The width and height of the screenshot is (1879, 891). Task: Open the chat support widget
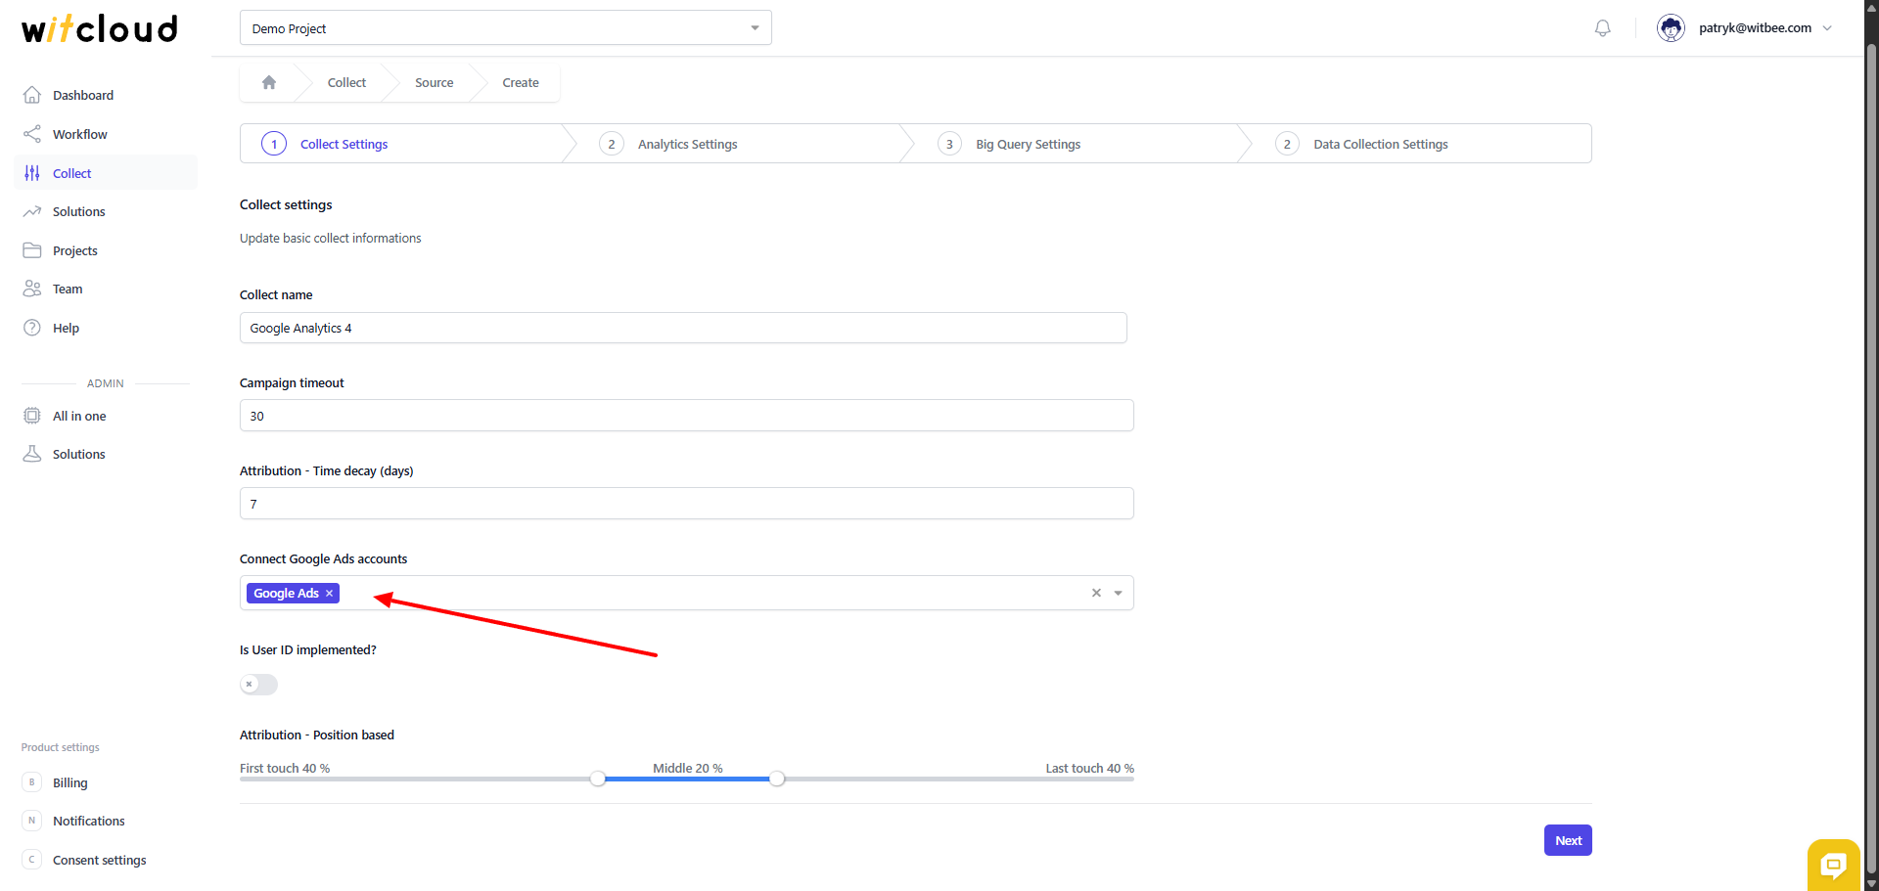coord(1832,865)
